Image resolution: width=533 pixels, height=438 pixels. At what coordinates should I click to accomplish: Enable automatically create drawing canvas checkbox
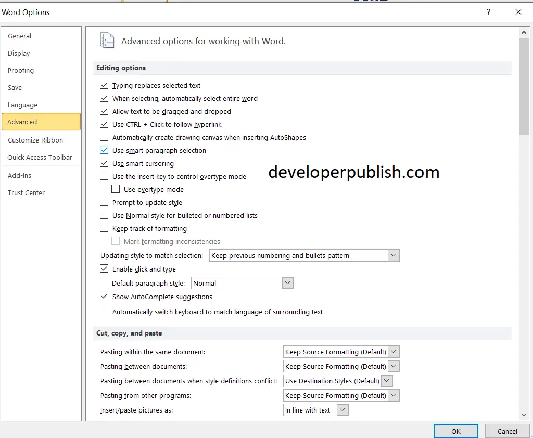(104, 137)
